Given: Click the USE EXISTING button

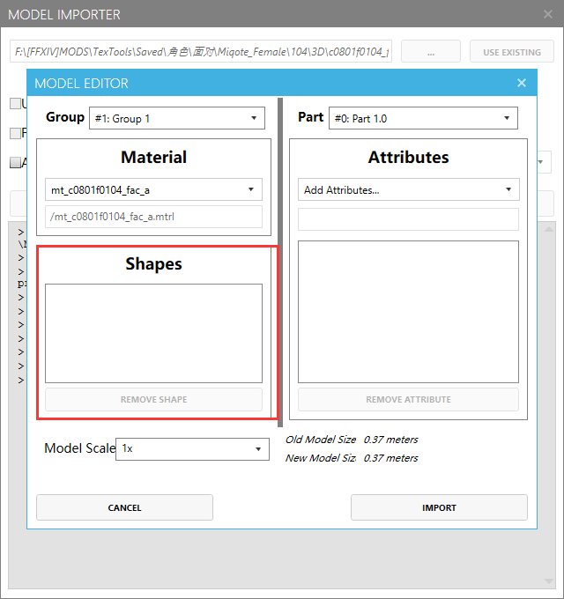Looking at the screenshot, I should (x=511, y=52).
